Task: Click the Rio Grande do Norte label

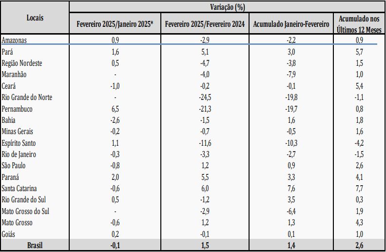Action: pos(27,97)
